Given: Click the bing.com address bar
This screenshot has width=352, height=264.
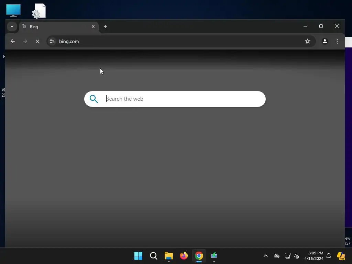Looking at the screenshot, I should click(181, 41).
